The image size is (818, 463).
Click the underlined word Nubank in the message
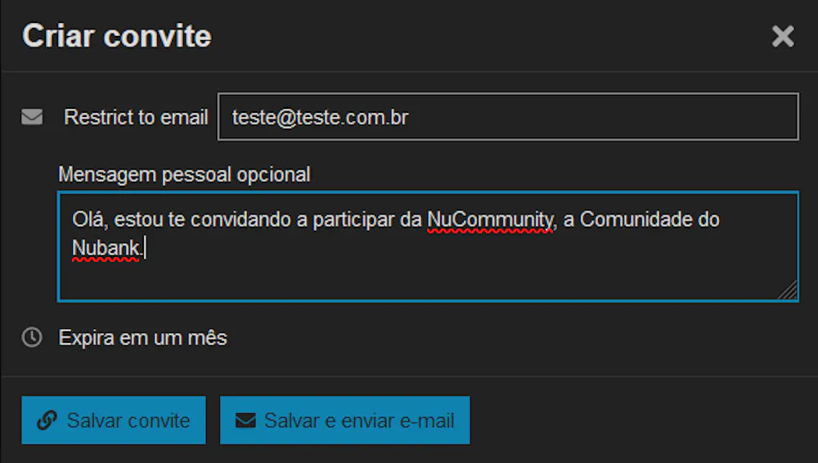(106, 247)
